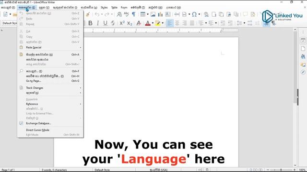
Task: Open the sidebar Navigator compass icon
Action: click(x=303, y=72)
